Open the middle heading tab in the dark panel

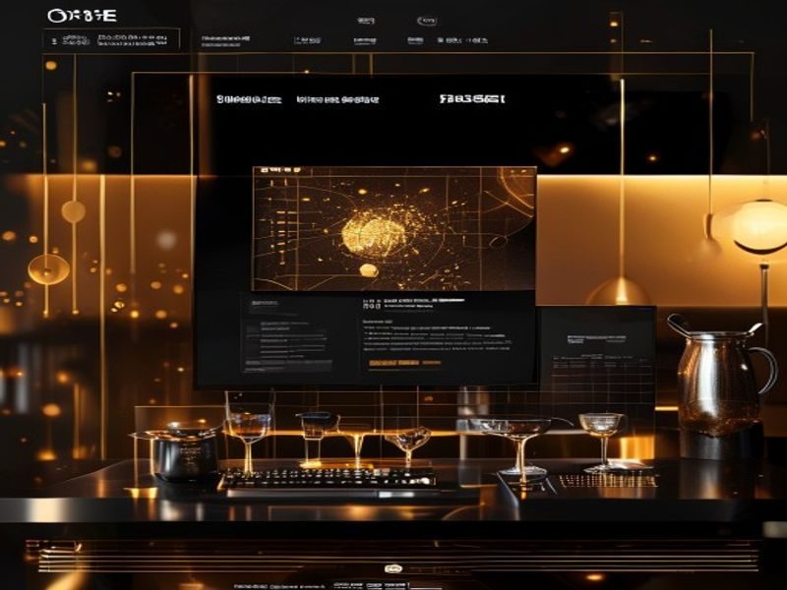[x=337, y=99]
